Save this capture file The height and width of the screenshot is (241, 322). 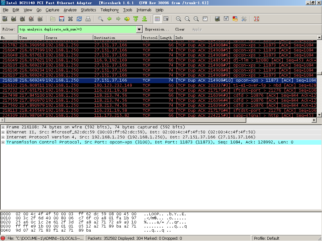pyautogui.click(x=62, y=19)
